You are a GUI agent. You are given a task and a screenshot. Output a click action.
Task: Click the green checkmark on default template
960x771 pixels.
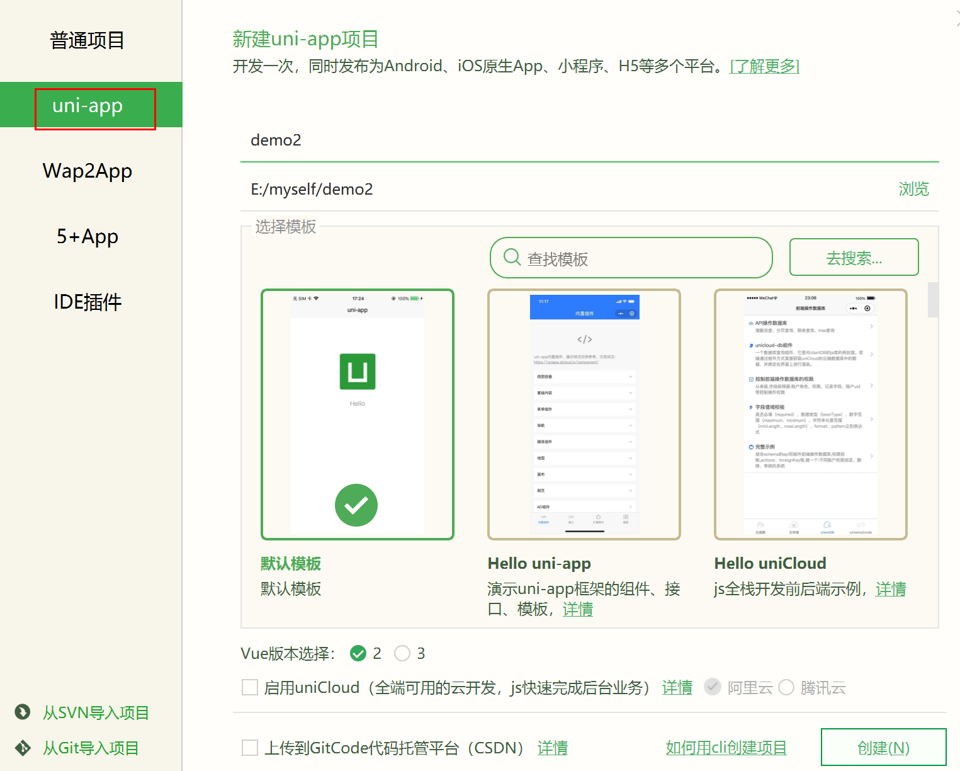356,505
